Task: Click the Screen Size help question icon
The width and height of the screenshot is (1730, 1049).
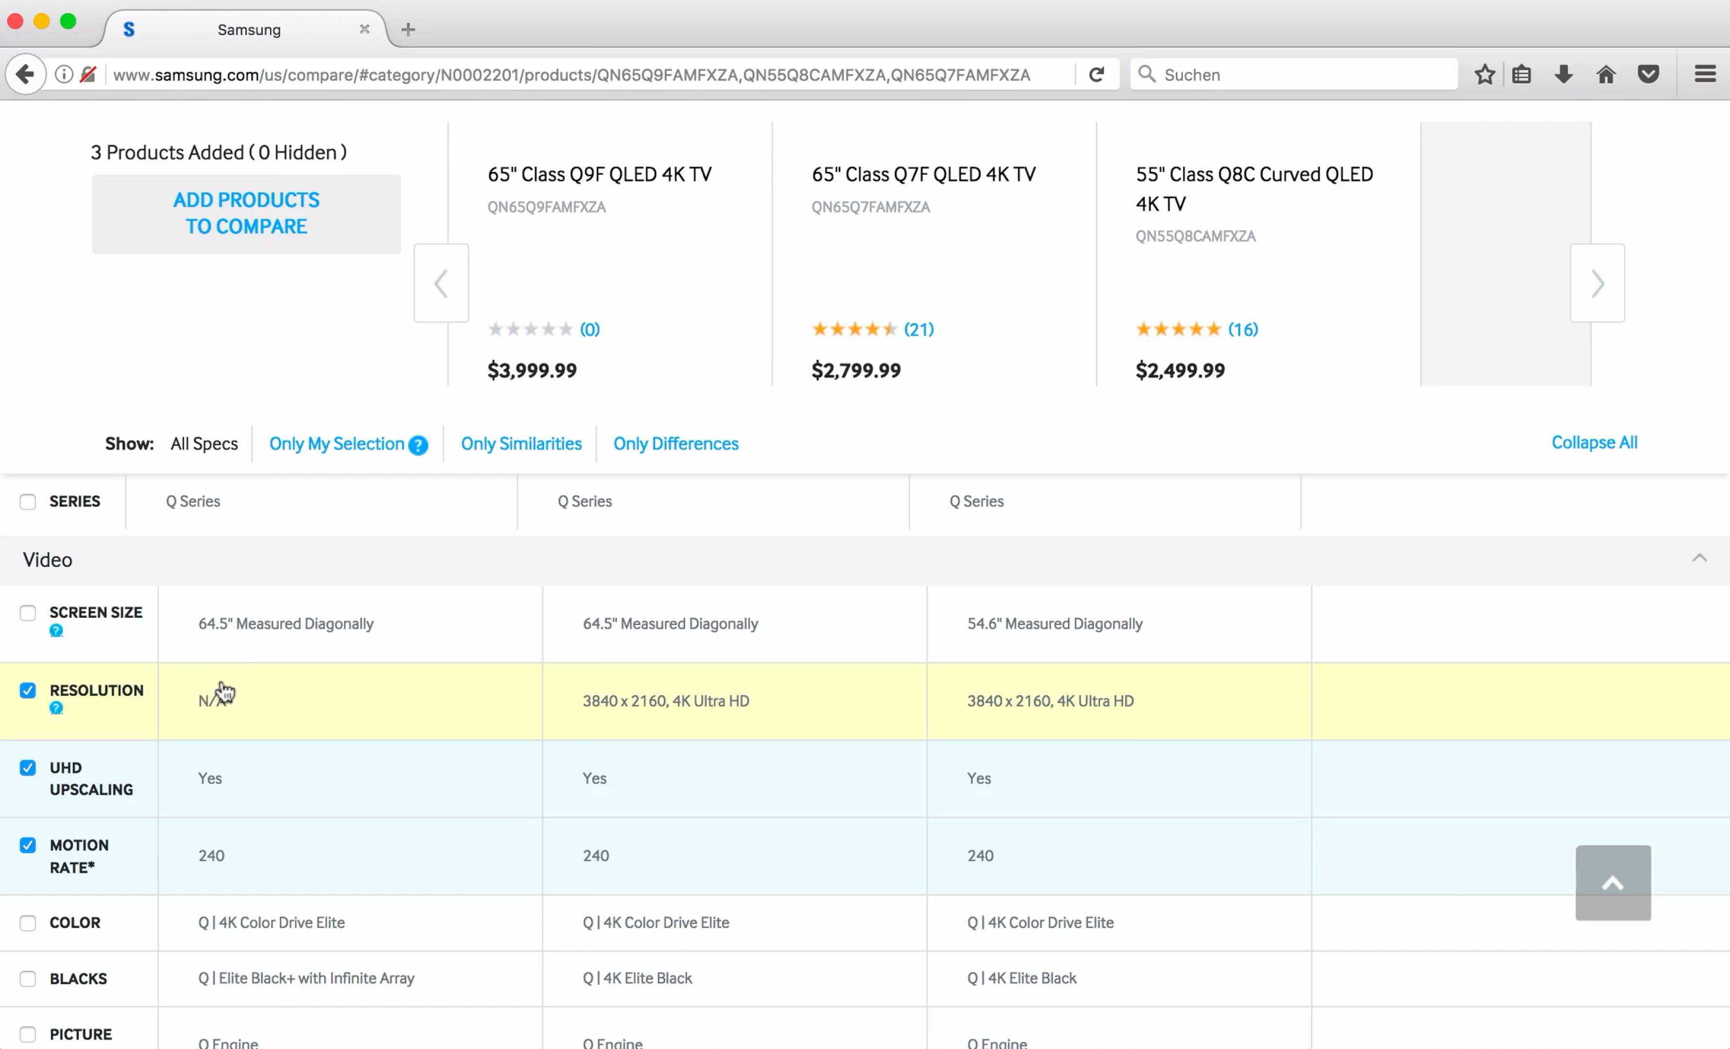Action: [x=56, y=631]
